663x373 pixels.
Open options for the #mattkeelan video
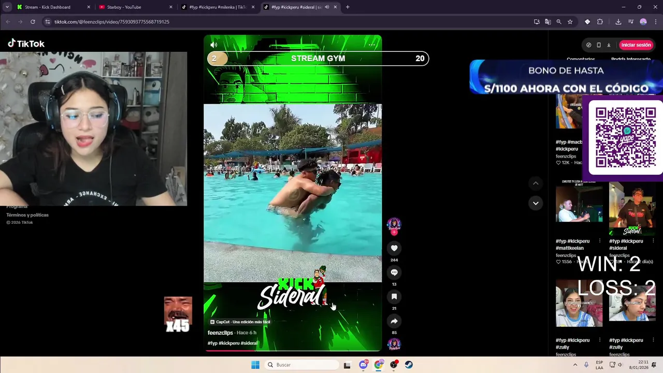(600, 241)
